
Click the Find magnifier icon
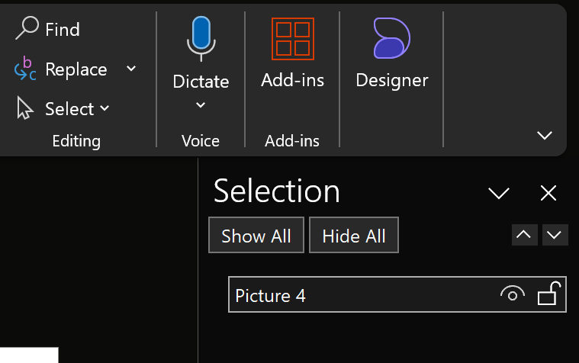pyautogui.click(x=27, y=27)
